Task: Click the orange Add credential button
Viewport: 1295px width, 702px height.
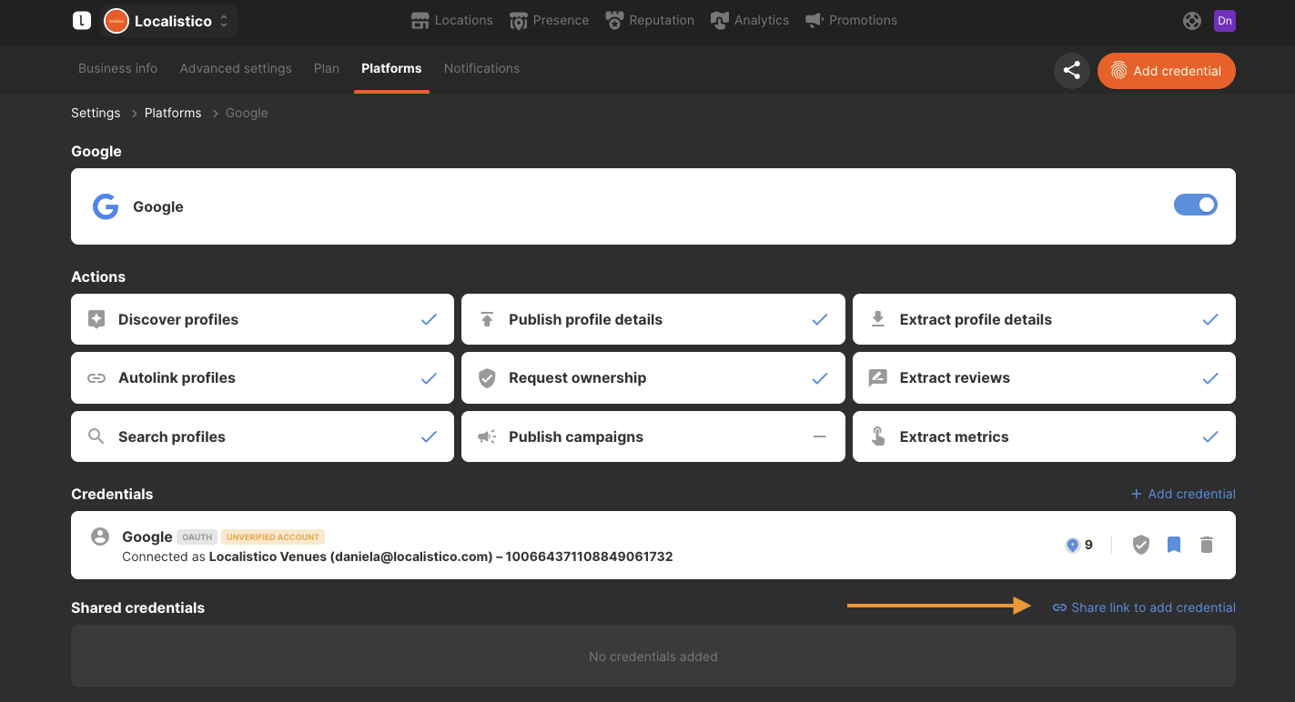Action: (1167, 71)
